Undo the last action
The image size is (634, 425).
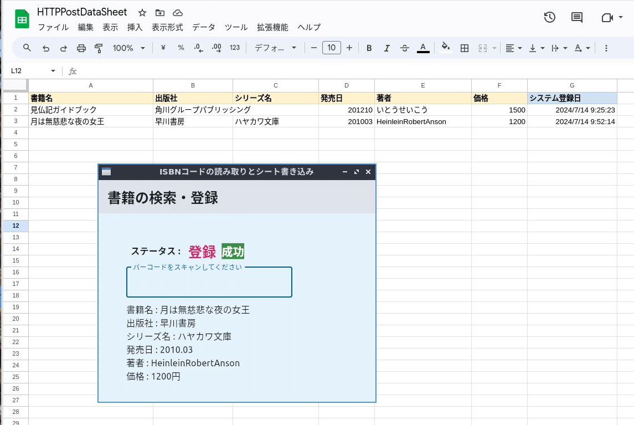46,48
